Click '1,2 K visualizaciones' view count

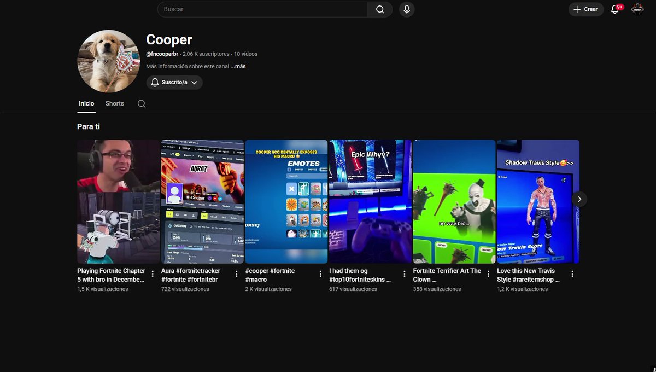point(523,289)
